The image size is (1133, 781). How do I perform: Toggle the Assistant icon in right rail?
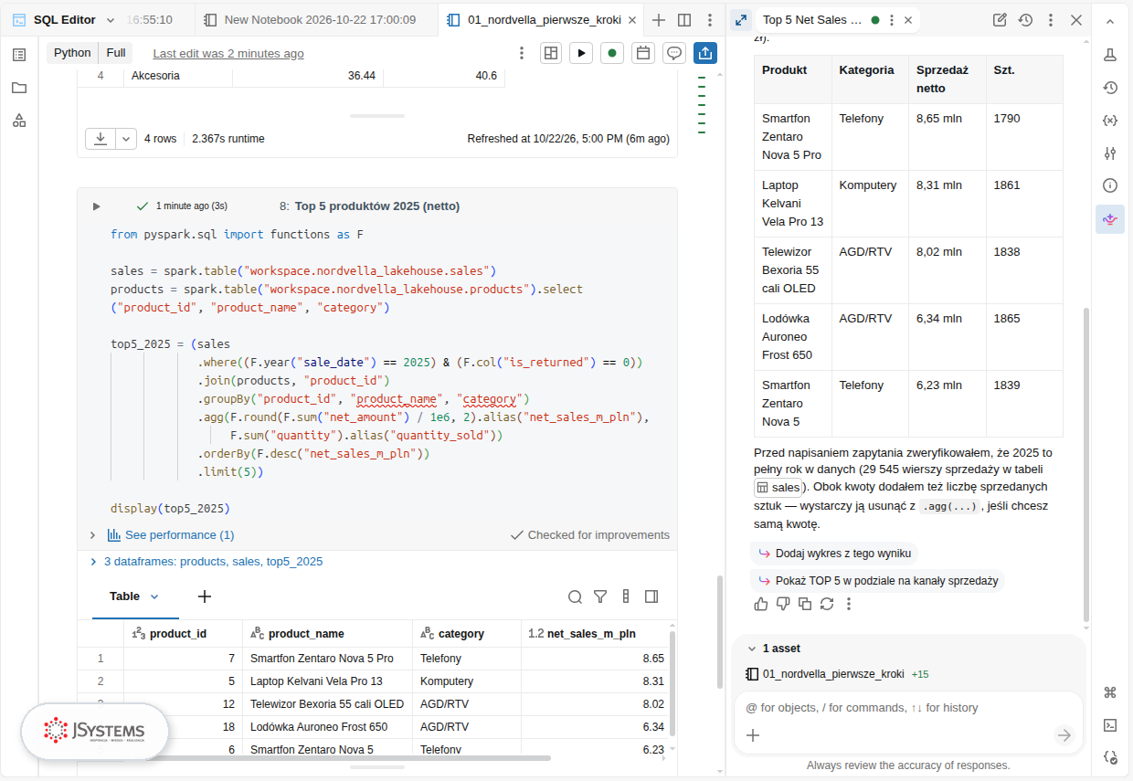point(1110,219)
